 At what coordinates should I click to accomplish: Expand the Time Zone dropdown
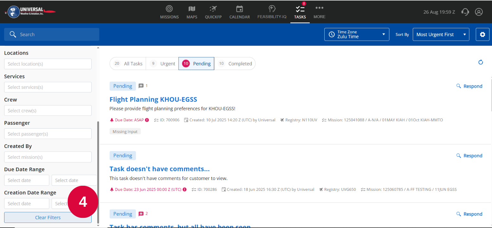pyautogui.click(x=357, y=35)
